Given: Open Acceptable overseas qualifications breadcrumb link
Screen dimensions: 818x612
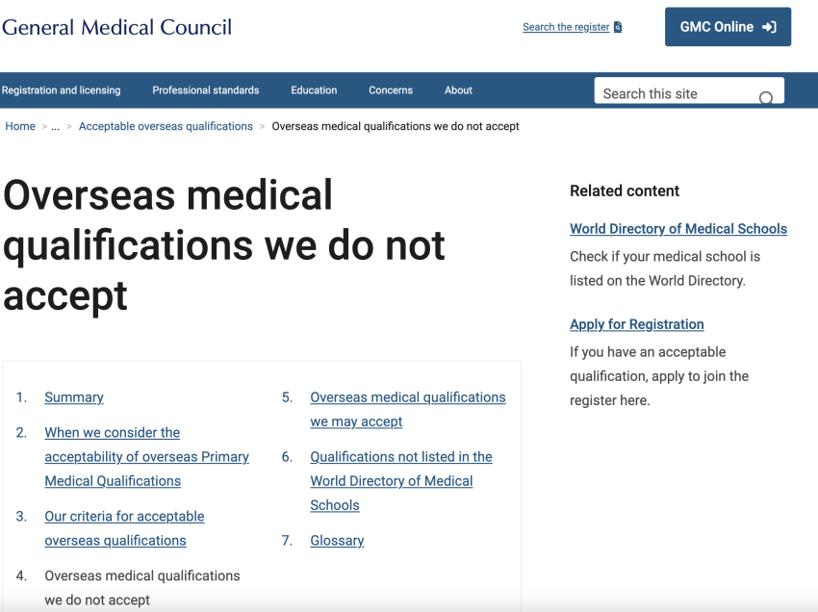Looking at the screenshot, I should (x=166, y=126).
